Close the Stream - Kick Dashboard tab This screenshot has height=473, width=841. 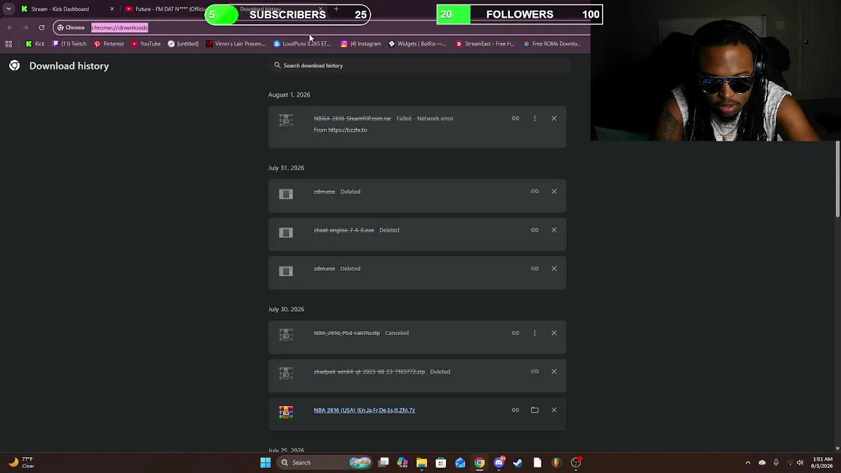pos(112,9)
